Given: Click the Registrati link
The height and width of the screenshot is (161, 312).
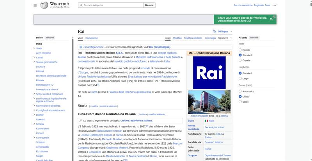Looking at the screenshot, I should pos(259,5).
